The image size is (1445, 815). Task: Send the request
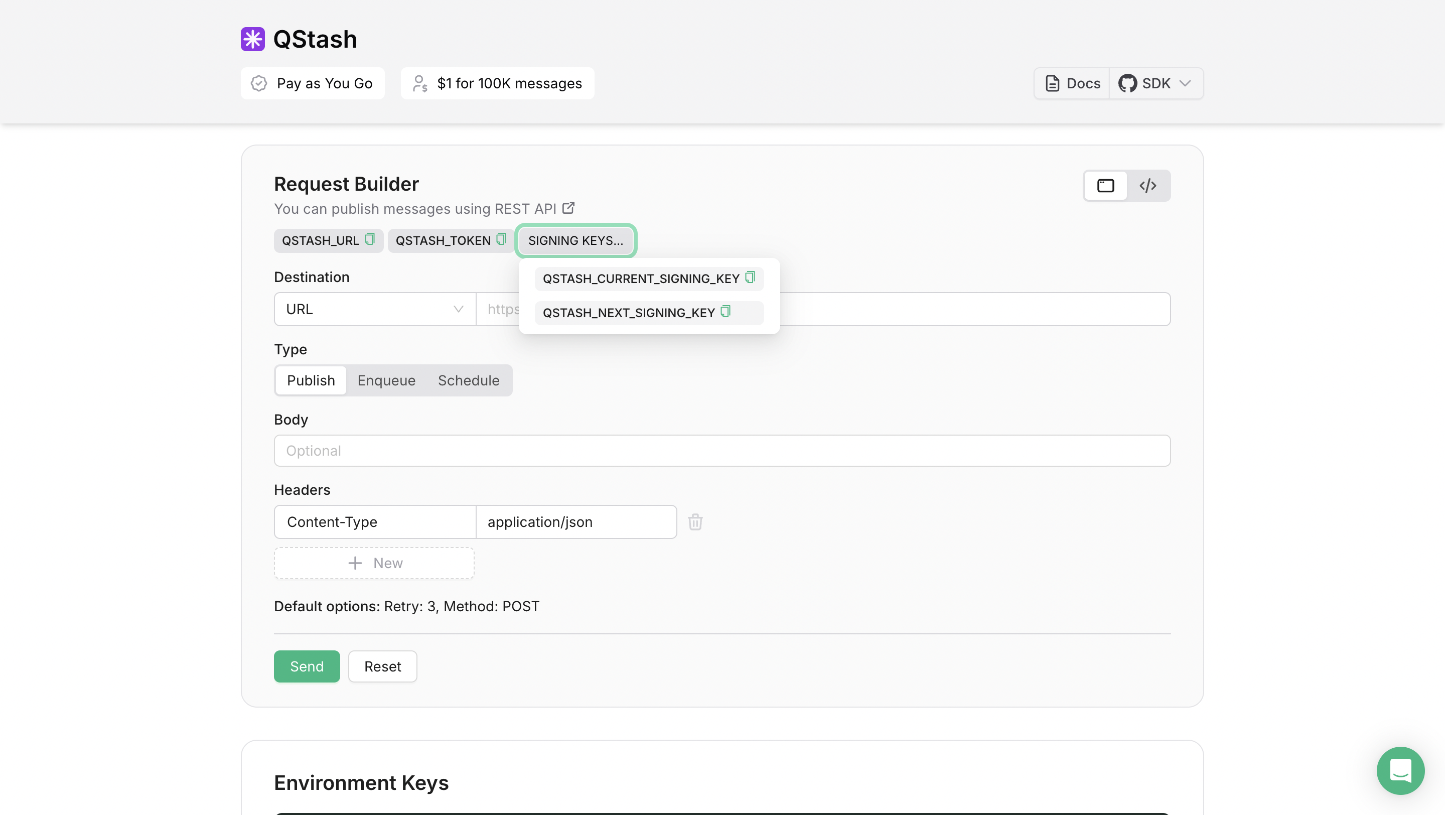point(306,666)
